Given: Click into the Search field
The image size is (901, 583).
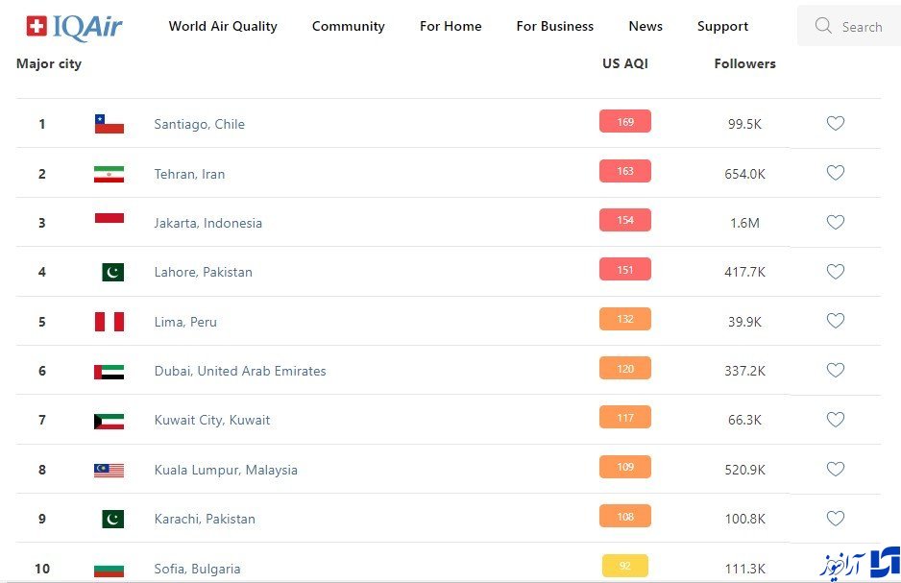Looking at the screenshot, I should (x=861, y=27).
